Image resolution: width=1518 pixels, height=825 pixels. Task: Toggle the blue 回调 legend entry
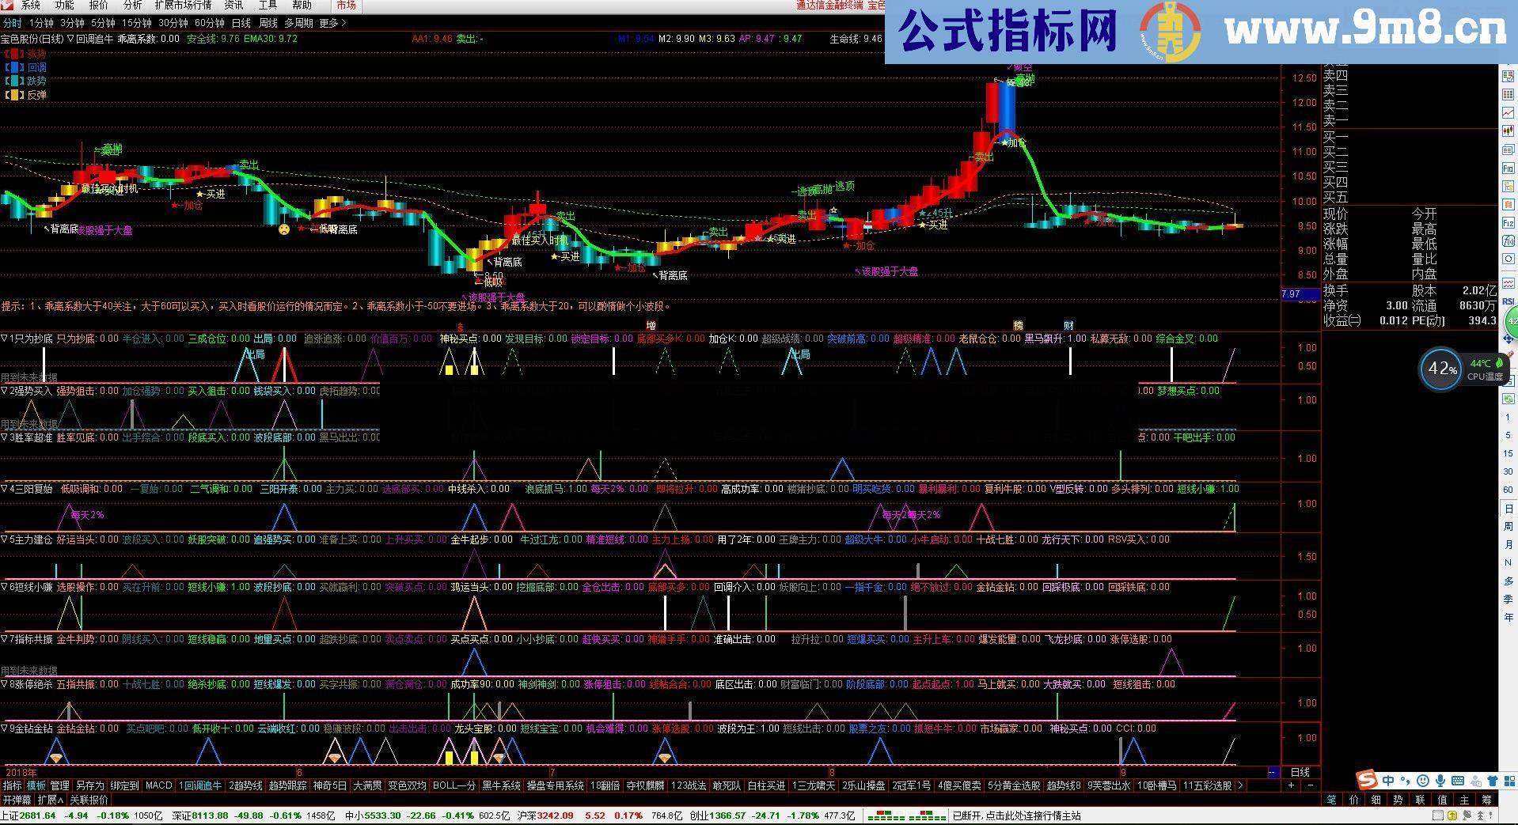tap(30, 67)
